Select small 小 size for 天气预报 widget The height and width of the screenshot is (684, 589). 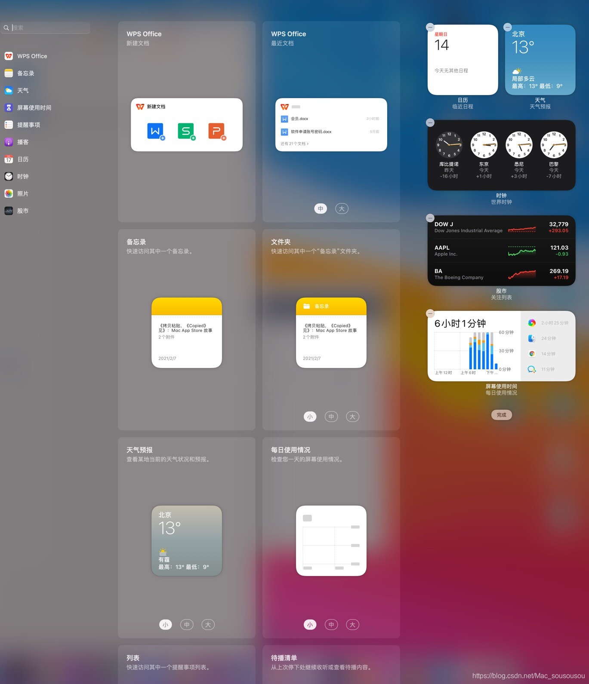click(x=165, y=625)
